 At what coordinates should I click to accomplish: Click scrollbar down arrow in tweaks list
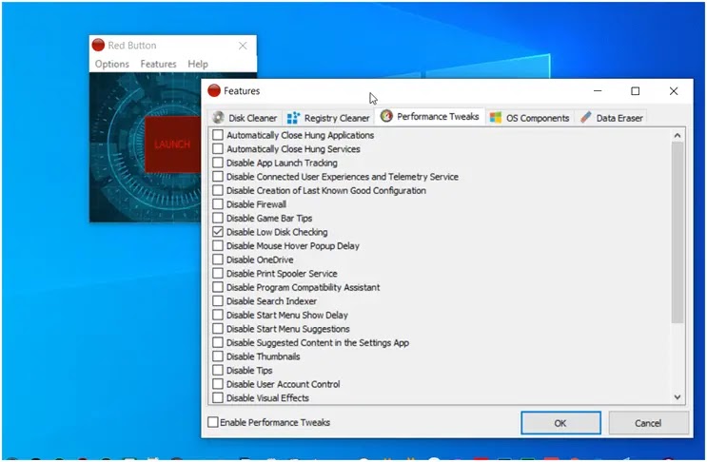coord(677,397)
